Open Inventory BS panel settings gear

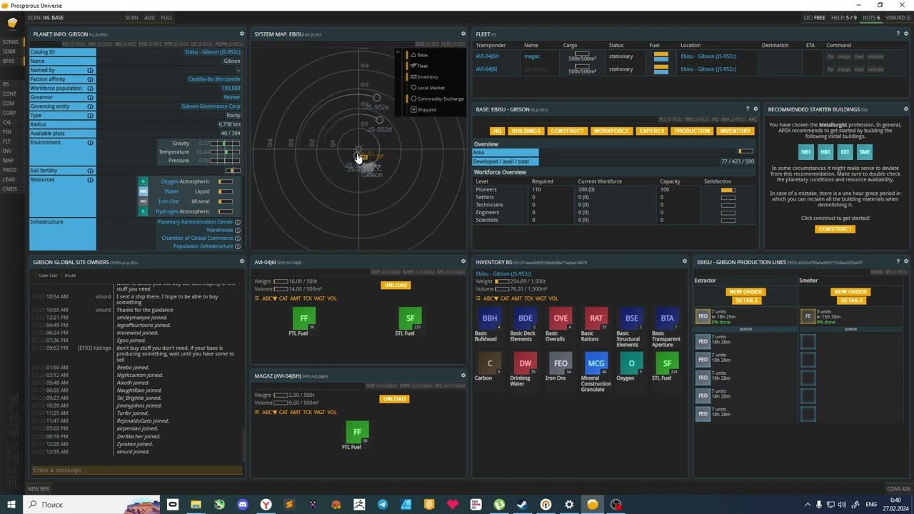(x=684, y=261)
